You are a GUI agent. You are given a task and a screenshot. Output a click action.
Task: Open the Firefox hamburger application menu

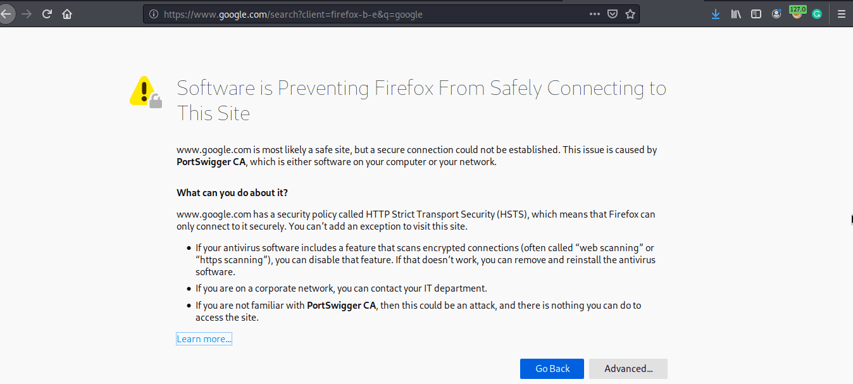click(x=842, y=14)
